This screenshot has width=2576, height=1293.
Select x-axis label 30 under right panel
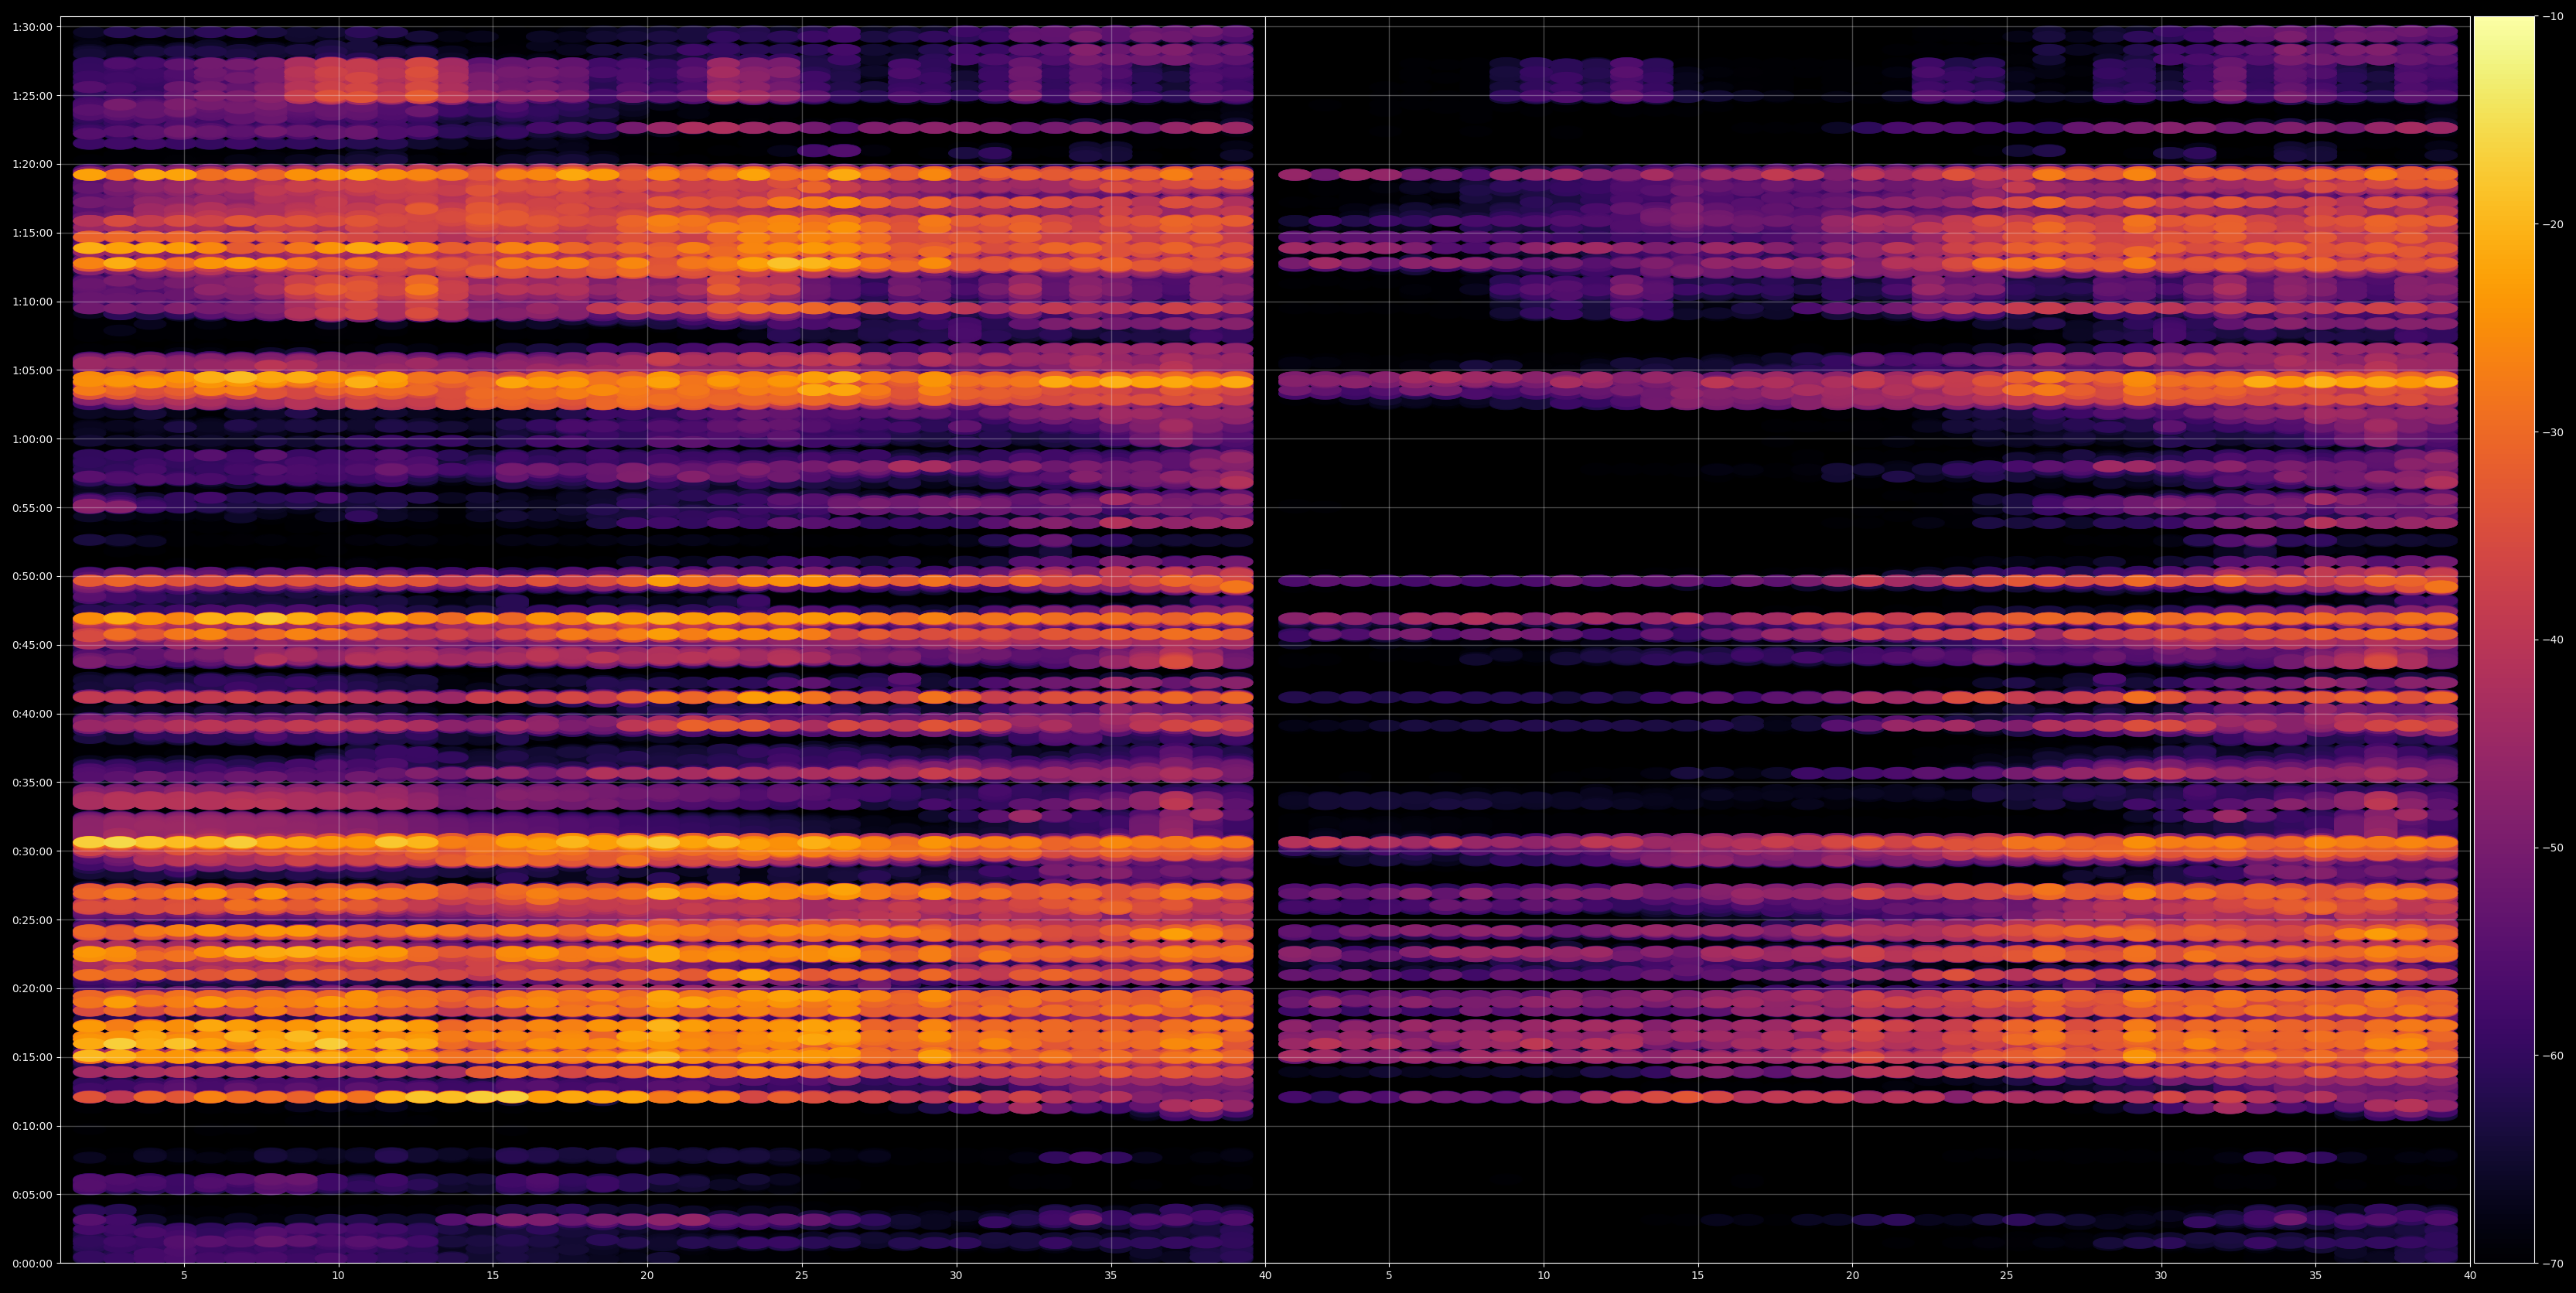(2161, 1276)
